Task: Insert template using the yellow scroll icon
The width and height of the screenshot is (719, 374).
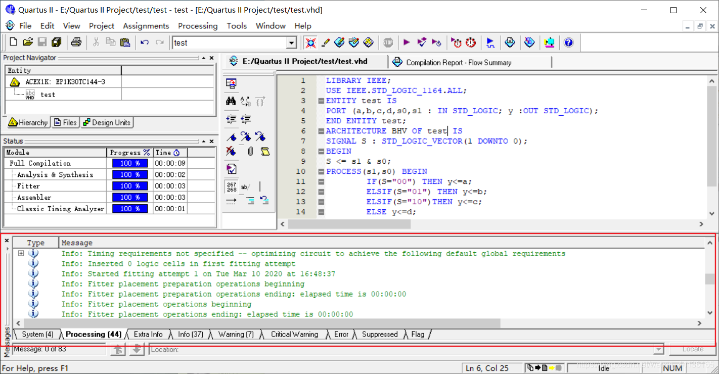Action: pyautogui.click(x=265, y=151)
